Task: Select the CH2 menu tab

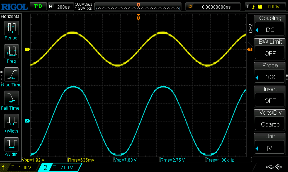Action: (251, 28)
